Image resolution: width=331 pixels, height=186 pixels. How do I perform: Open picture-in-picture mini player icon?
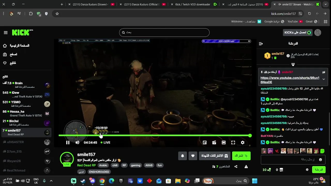[205, 142]
